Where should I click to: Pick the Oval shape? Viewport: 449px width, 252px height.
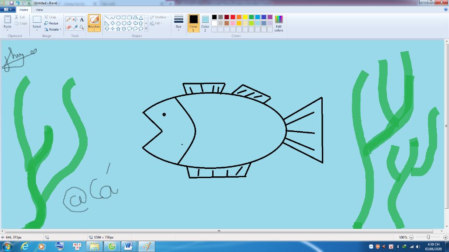click(x=118, y=17)
